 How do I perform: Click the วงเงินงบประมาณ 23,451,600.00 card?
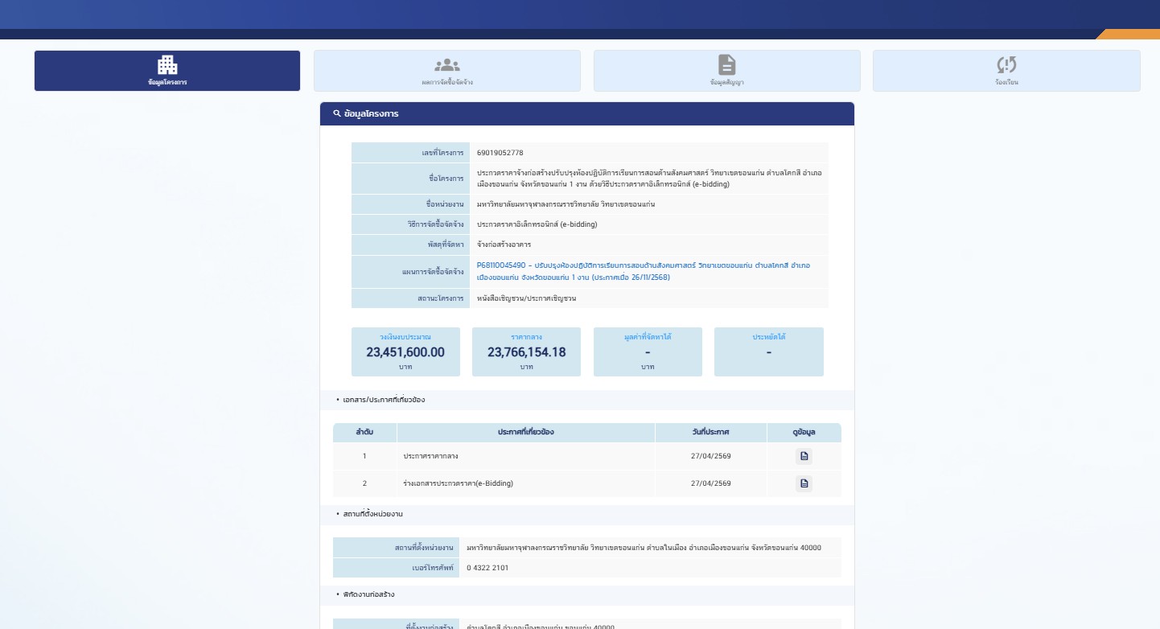(405, 351)
